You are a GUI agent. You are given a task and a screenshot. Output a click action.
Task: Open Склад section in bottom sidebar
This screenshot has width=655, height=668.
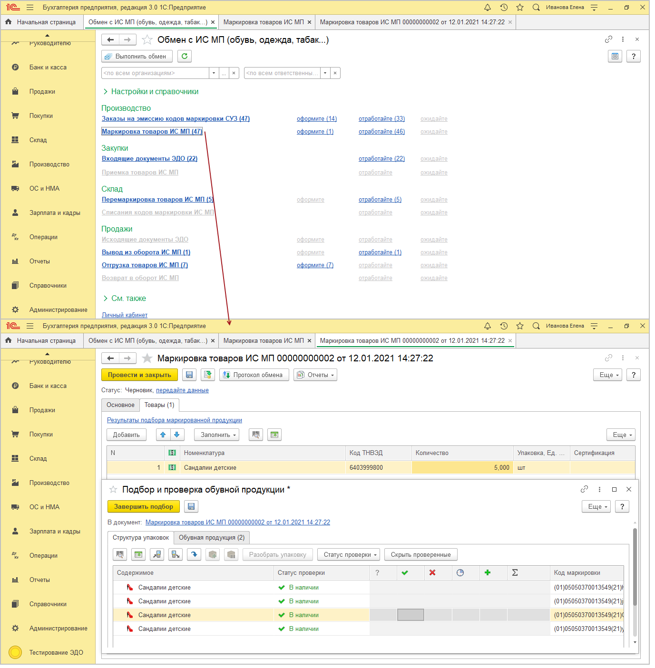pyautogui.click(x=48, y=458)
